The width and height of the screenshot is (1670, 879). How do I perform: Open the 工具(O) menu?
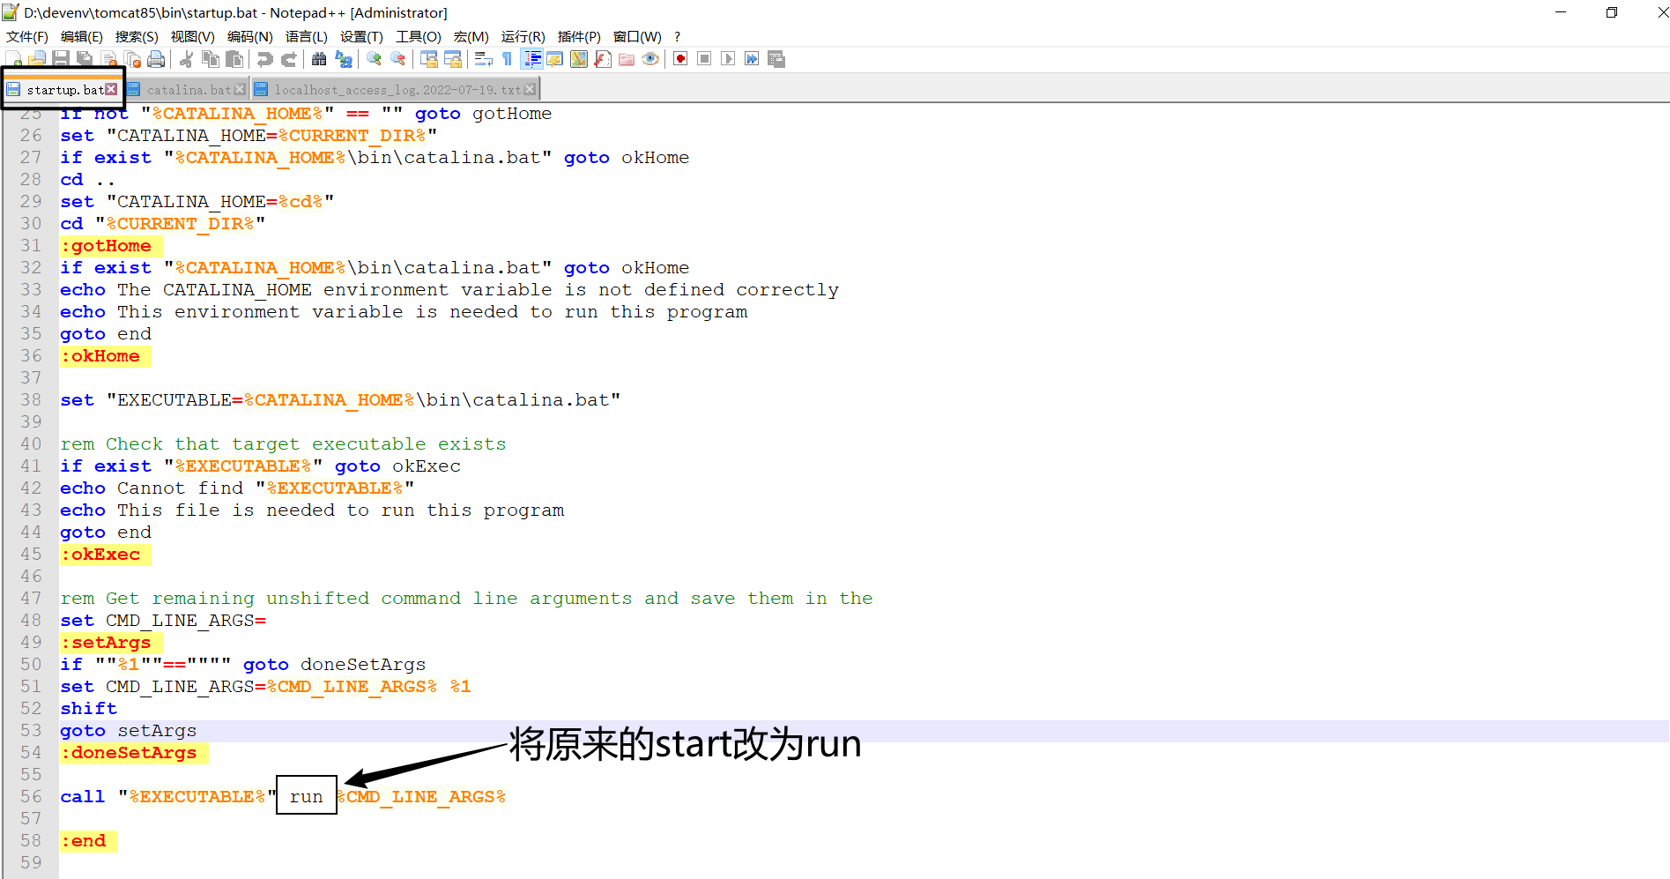tap(419, 36)
